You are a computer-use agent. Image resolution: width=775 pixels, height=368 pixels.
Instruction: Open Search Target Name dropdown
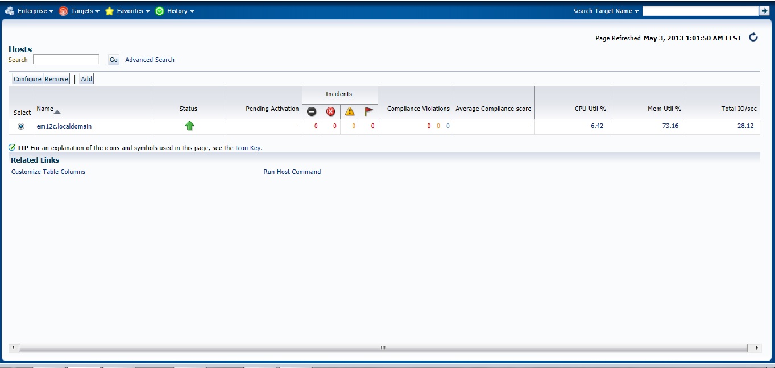(x=606, y=11)
